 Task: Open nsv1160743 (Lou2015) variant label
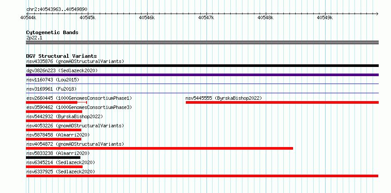coord(53,80)
